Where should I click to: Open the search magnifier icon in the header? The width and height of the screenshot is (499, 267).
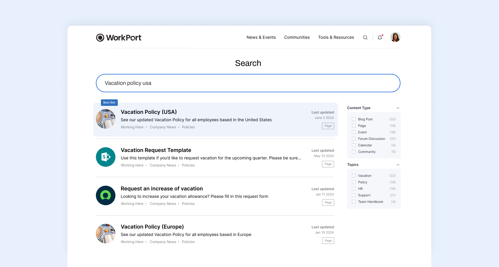point(365,37)
